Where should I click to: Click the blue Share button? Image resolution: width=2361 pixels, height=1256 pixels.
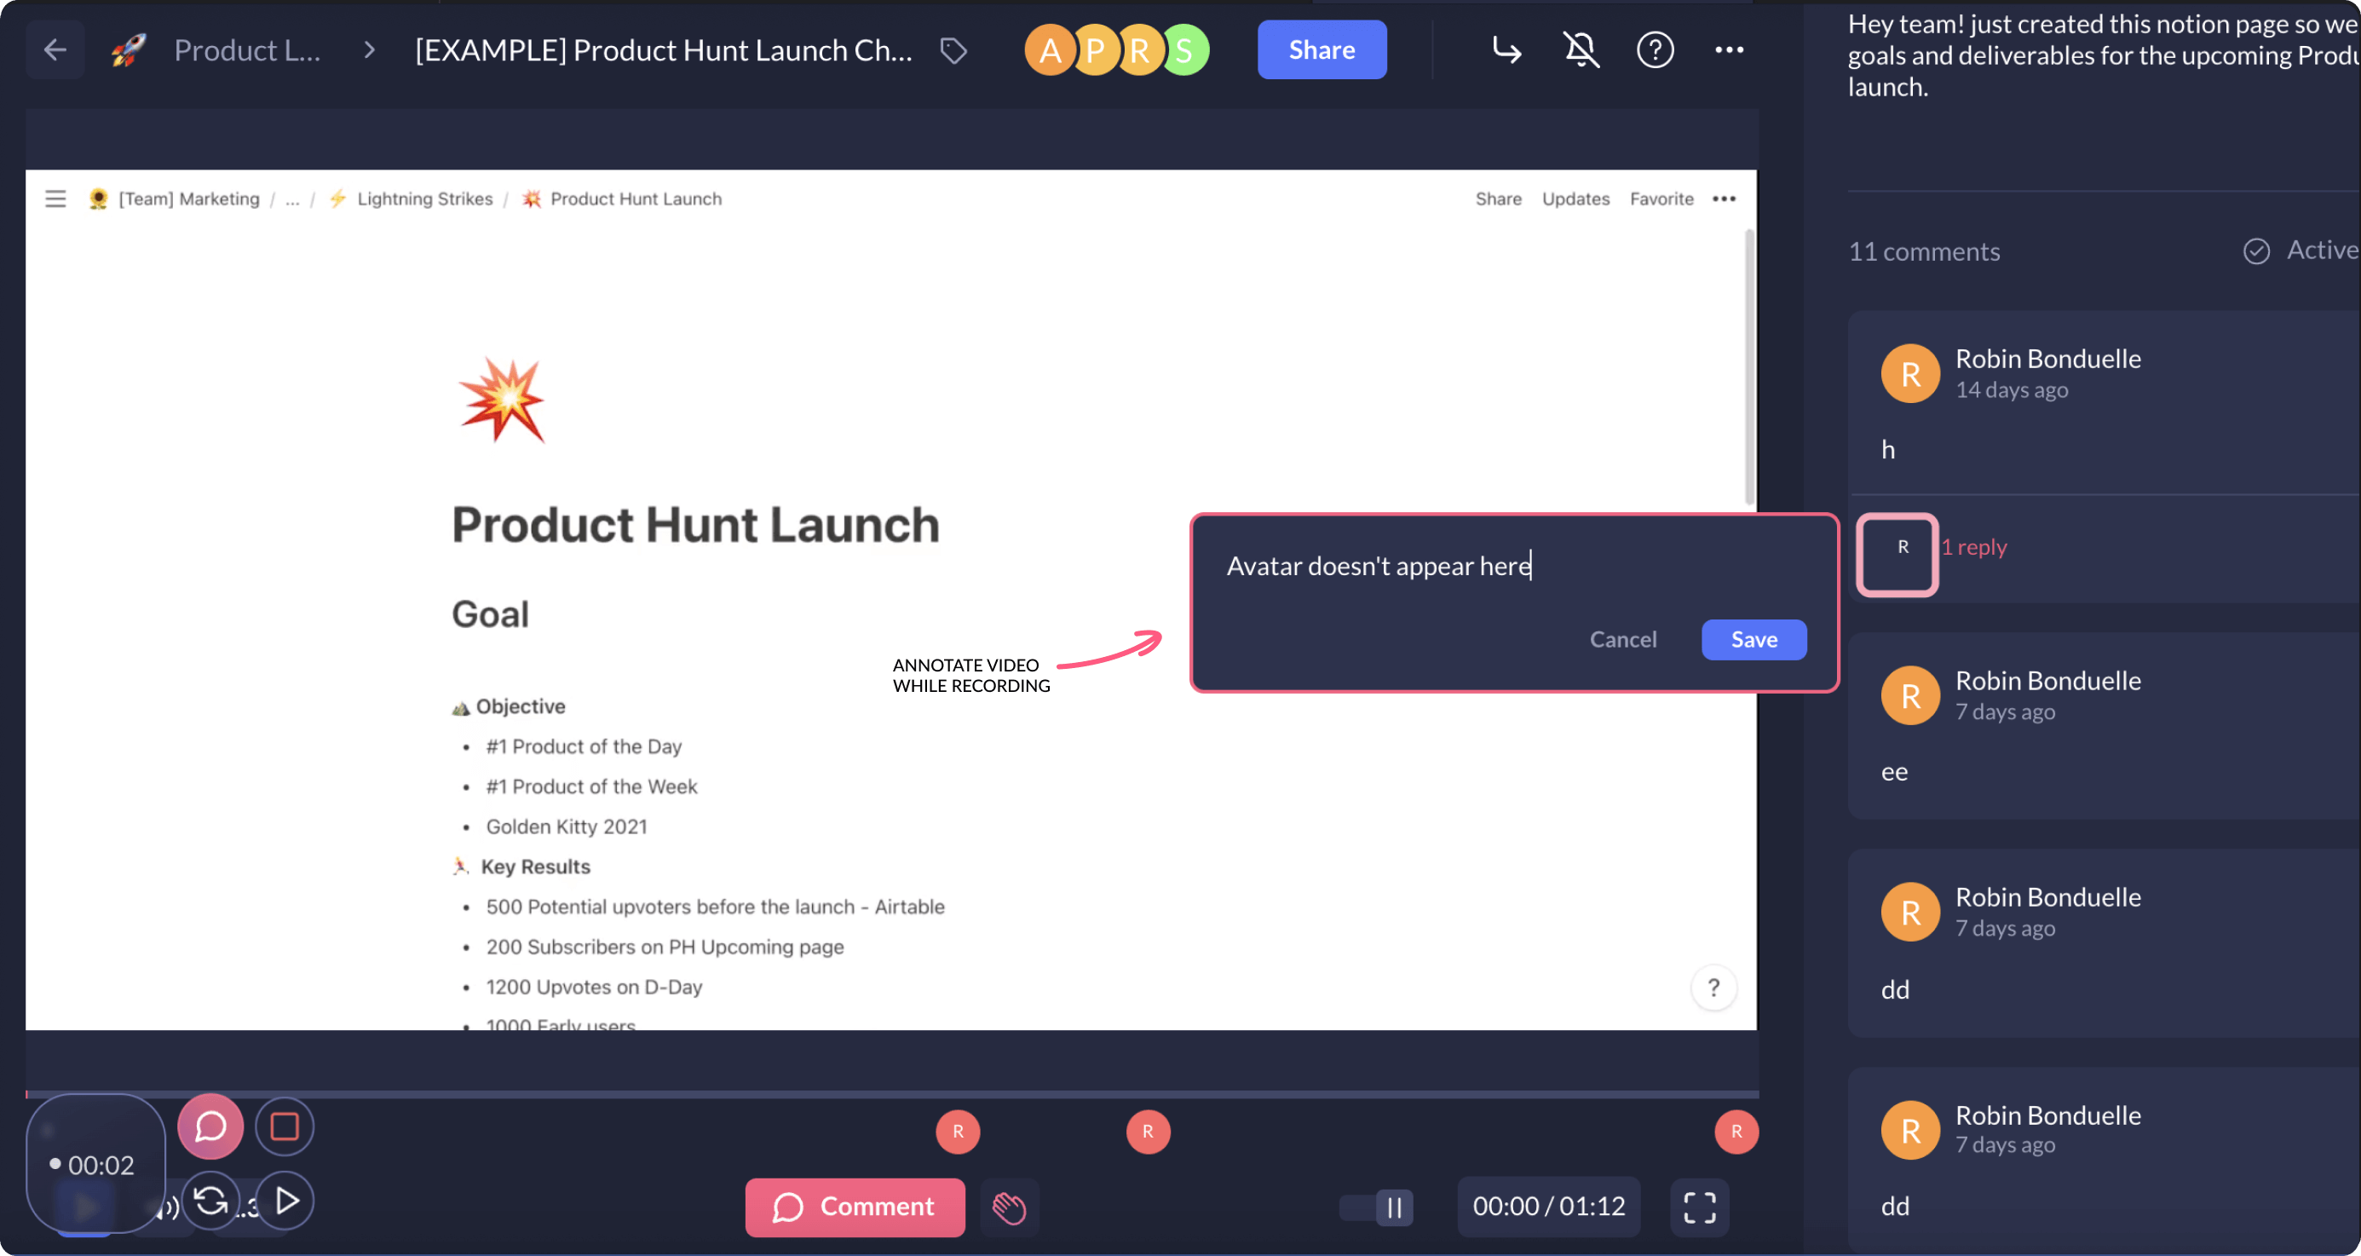[1321, 49]
